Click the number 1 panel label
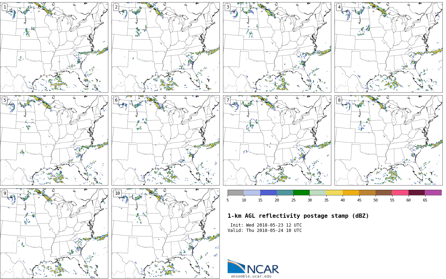 (x=5, y=7)
